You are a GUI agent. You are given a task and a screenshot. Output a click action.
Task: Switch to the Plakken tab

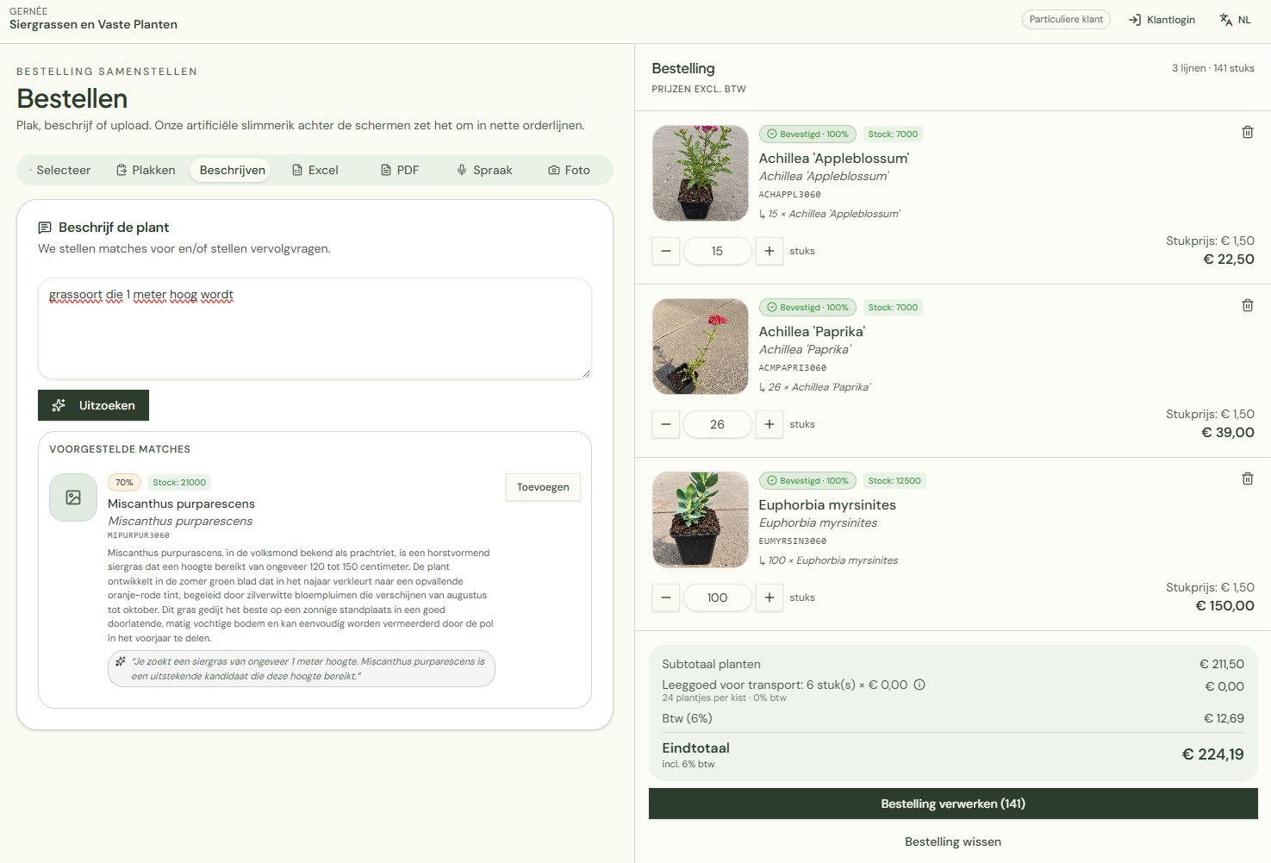pyautogui.click(x=146, y=170)
